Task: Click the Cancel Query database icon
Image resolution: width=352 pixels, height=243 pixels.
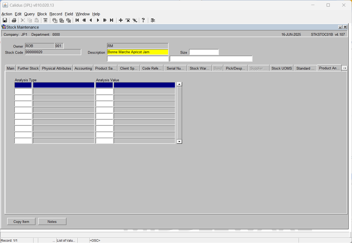Action: (x=69, y=20)
